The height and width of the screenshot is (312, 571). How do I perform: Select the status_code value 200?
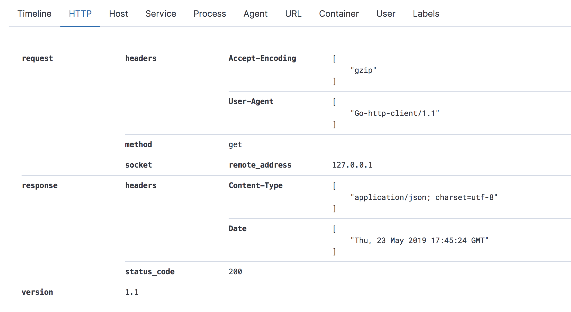tap(235, 272)
